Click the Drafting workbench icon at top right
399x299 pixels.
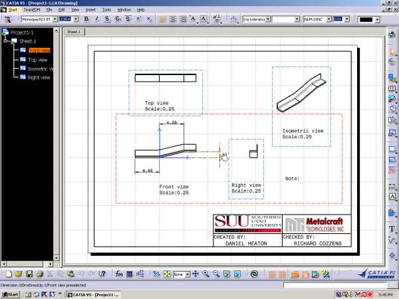tap(392, 35)
